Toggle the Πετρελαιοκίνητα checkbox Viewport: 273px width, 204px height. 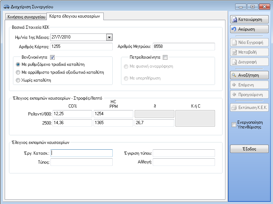pos(165,57)
